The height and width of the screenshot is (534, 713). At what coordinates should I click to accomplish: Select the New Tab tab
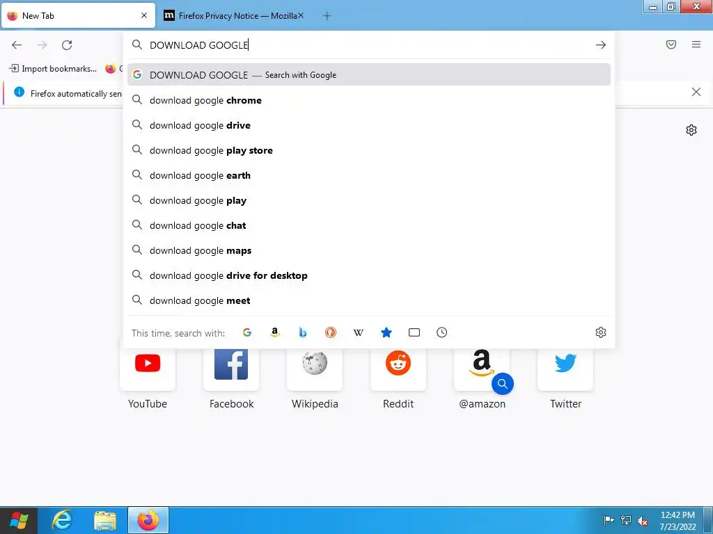tap(78, 16)
